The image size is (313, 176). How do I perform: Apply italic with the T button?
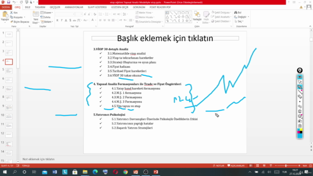pyautogui.click(x=62, y=20)
